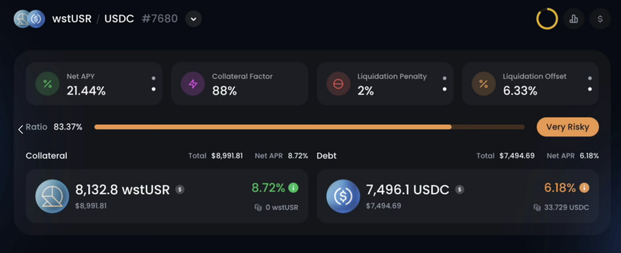This screenshot has width=621, height=253.
Task: Click the orange ratio progress bar
Action: pyautogui.click(x=273, y=127)
